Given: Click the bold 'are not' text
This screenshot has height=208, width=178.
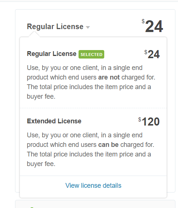Looking at the screenshot, I should (109, 77).
